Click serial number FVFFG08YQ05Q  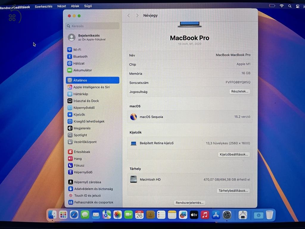(x=238, y=82)
